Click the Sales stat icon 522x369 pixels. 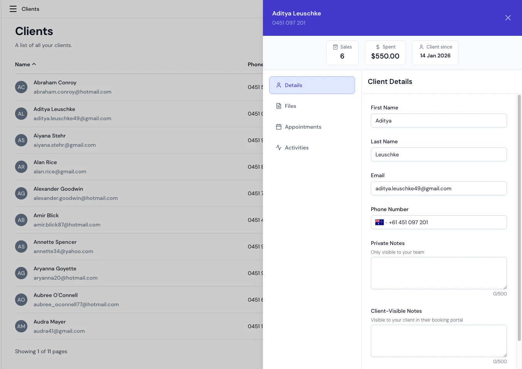tap(336, 47)
